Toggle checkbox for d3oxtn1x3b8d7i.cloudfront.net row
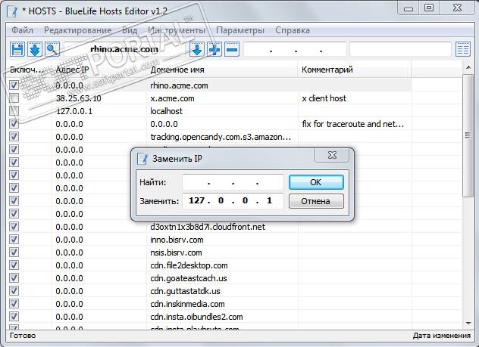The width and height of the screenshot is (479, 347). (14, 227)
